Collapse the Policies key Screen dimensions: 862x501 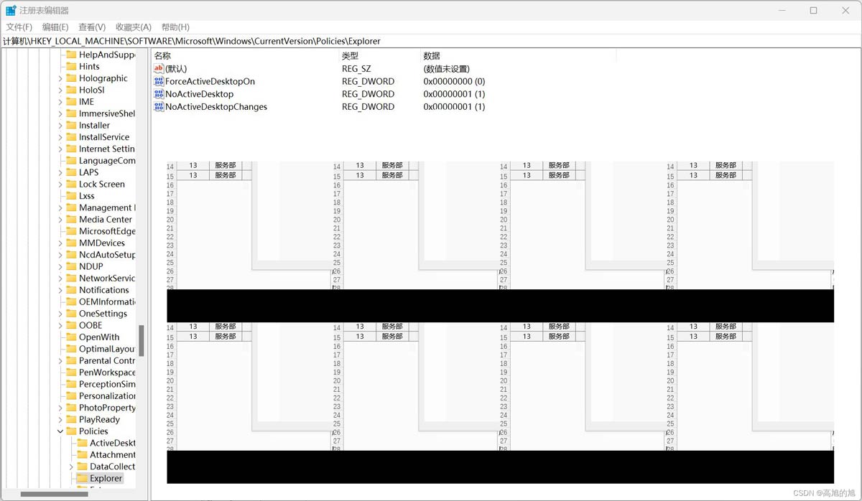[60, 431]
